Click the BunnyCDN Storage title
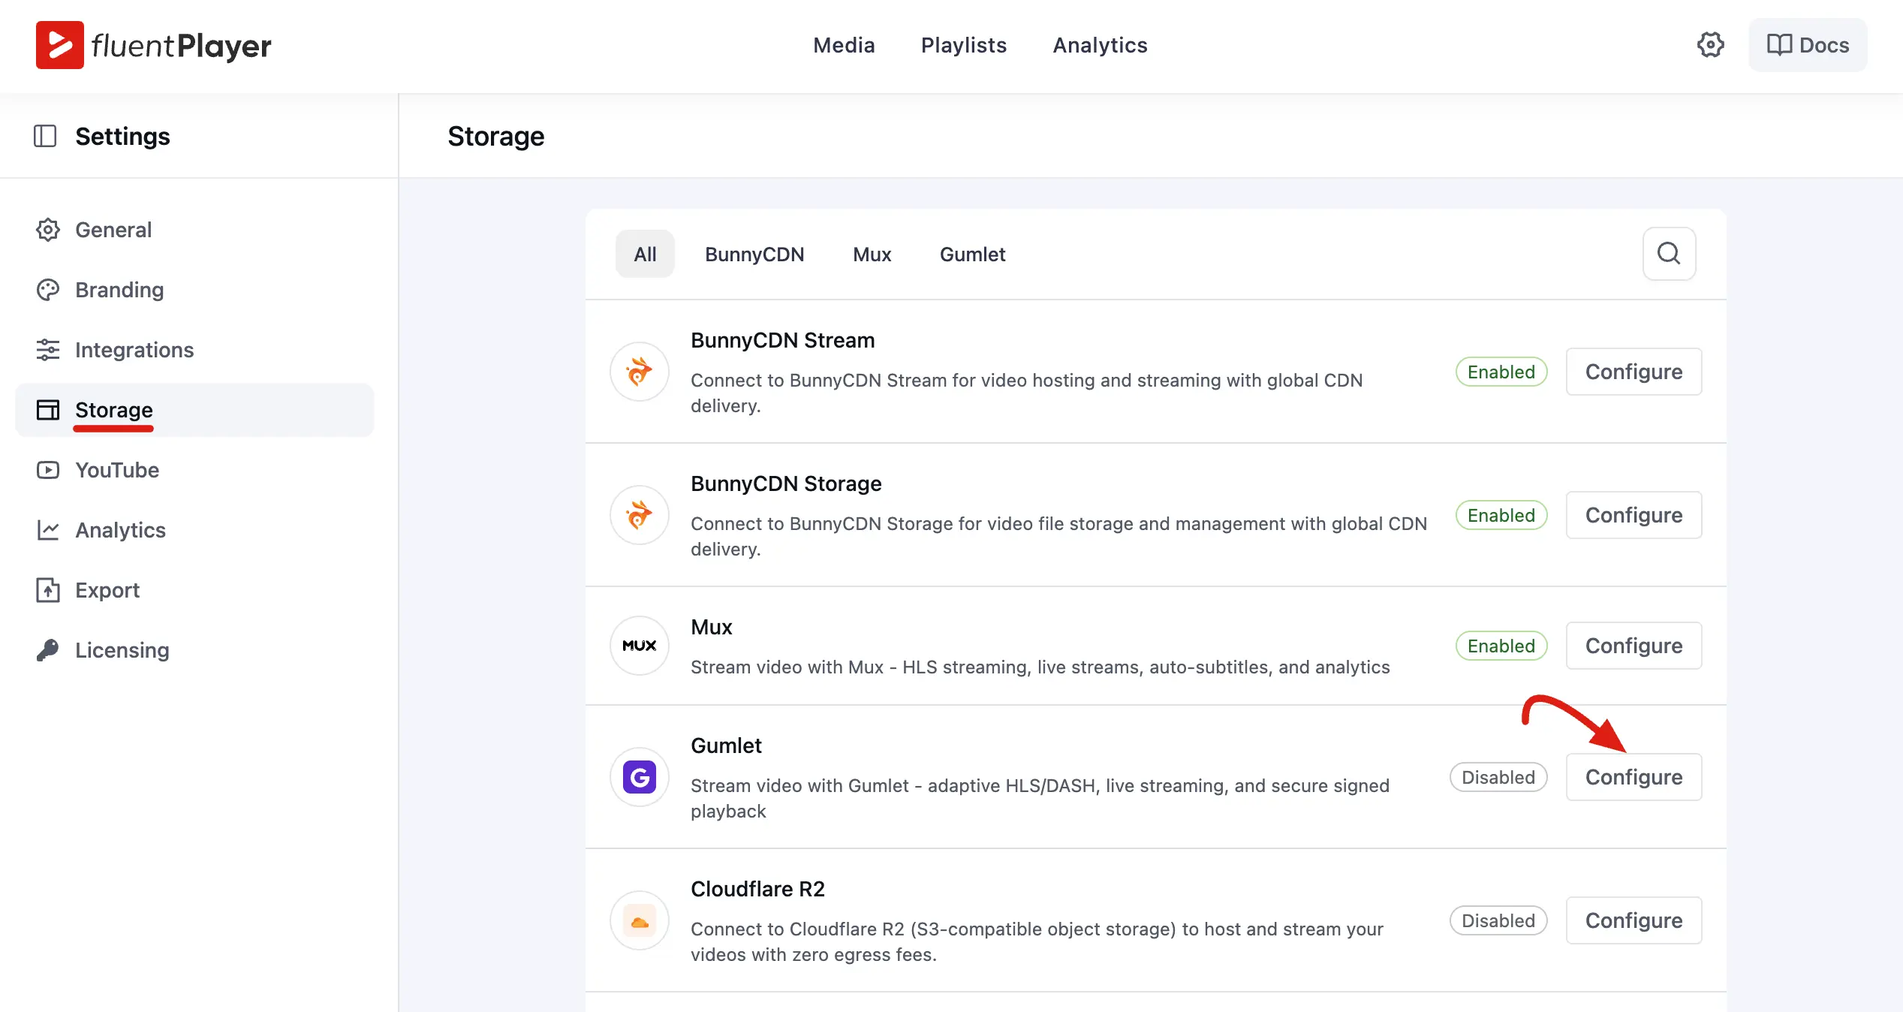Image resolution: width=1903 pixels, height=1012 pixels. click(x=786, y=483)
